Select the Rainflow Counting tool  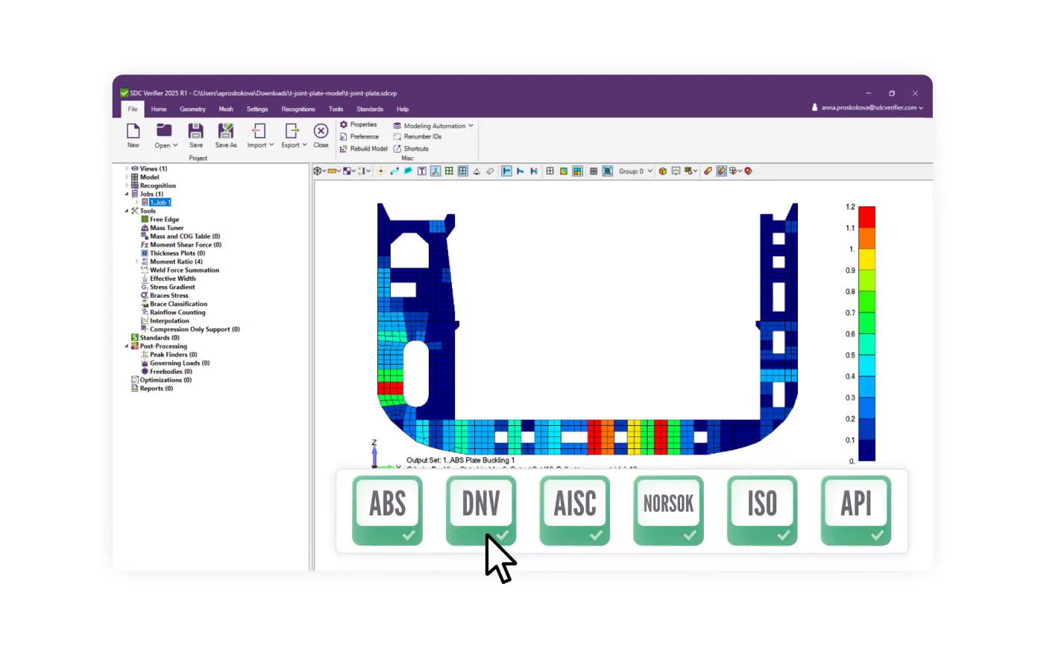click(x=173, y=313)
